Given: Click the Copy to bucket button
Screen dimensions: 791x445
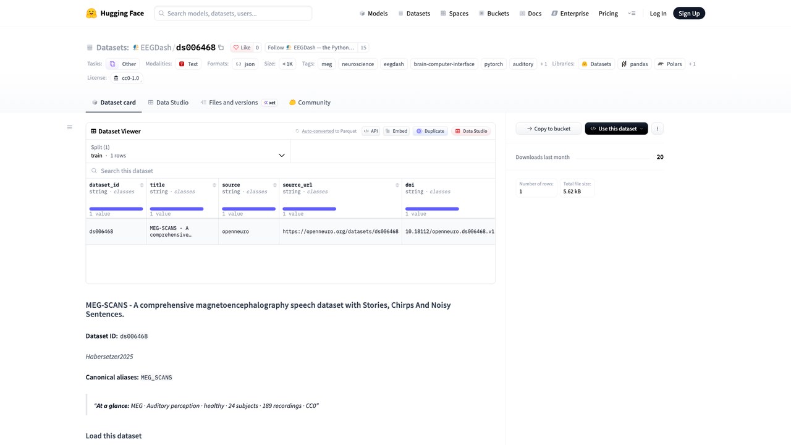Looking at the screenshot, I should tap(549, 129).
